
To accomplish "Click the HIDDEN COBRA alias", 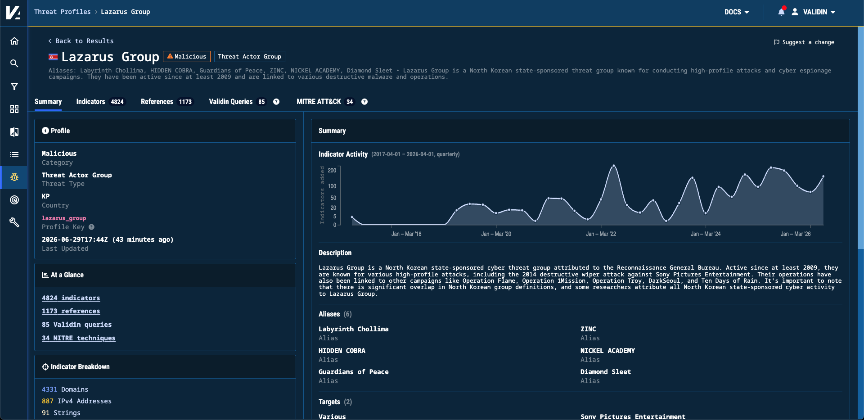I will [x=342, y=351].
